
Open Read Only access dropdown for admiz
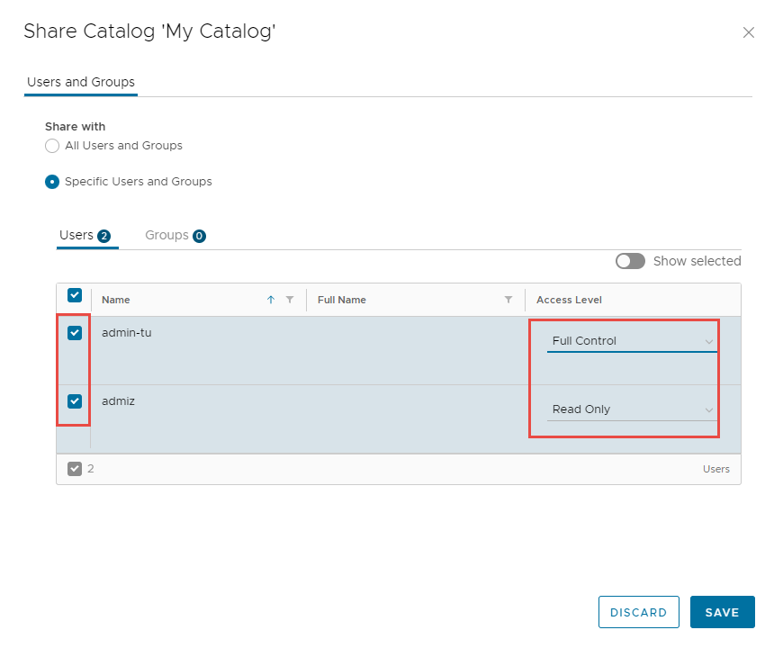[x=632, y=409]
